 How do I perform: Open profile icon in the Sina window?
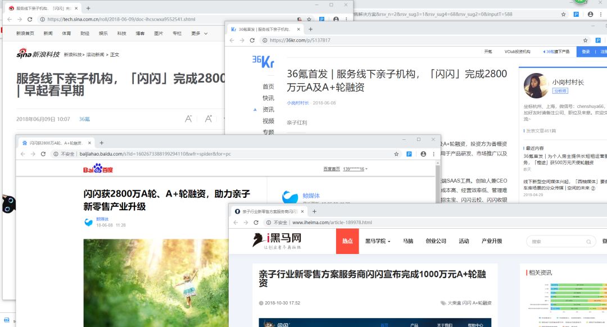336,19
